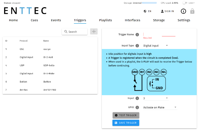Viewport: 199px width, 131px height.
Task: Click the IN1 terminal in wiring diagram
Action: pos(142,72)
